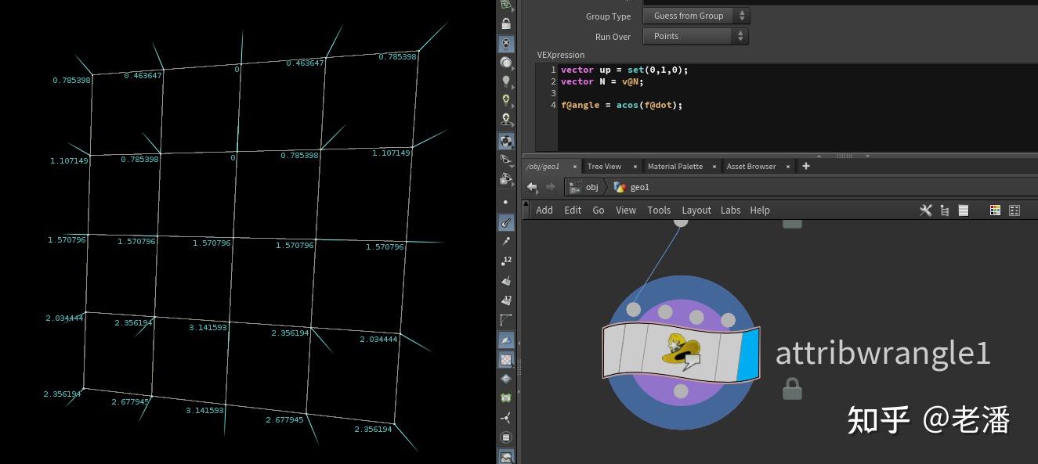Screen dimensions: 1038x464
Task: Go forward with the network editor right arrow
Action: point(551,187)
